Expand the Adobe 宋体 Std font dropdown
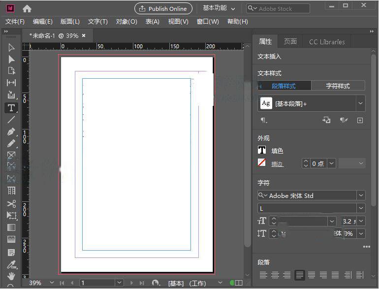This screenshot has height=289, width=379. coord(361,195)
